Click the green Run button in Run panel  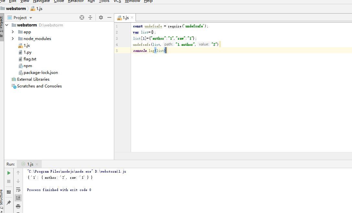[x=9, y=173]
